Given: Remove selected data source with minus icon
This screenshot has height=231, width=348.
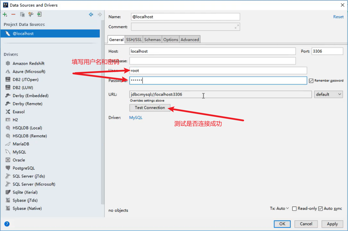Looking at the screenshot, I should [x=13, y=14].
